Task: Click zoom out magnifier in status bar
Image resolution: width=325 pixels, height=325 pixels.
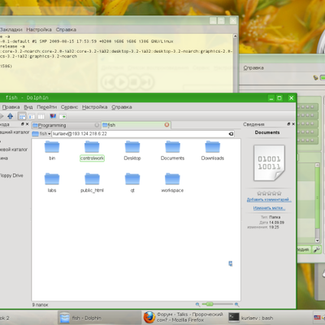Action: [x=197, y=305]
